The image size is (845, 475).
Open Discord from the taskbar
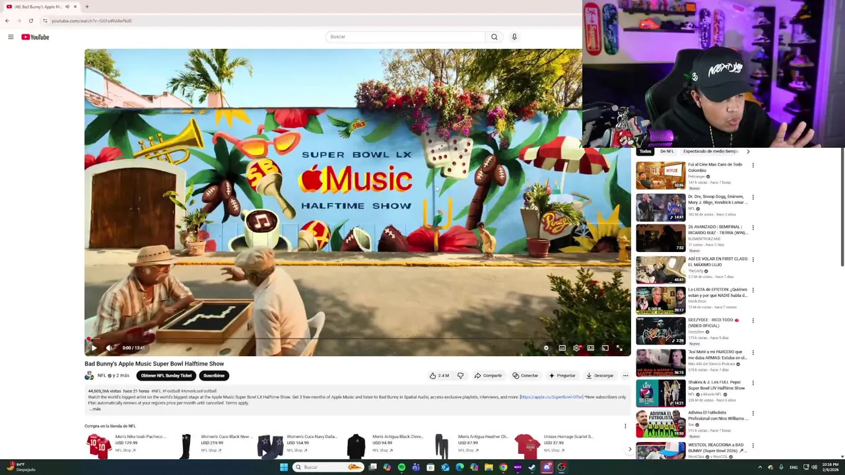click(547, 467)
